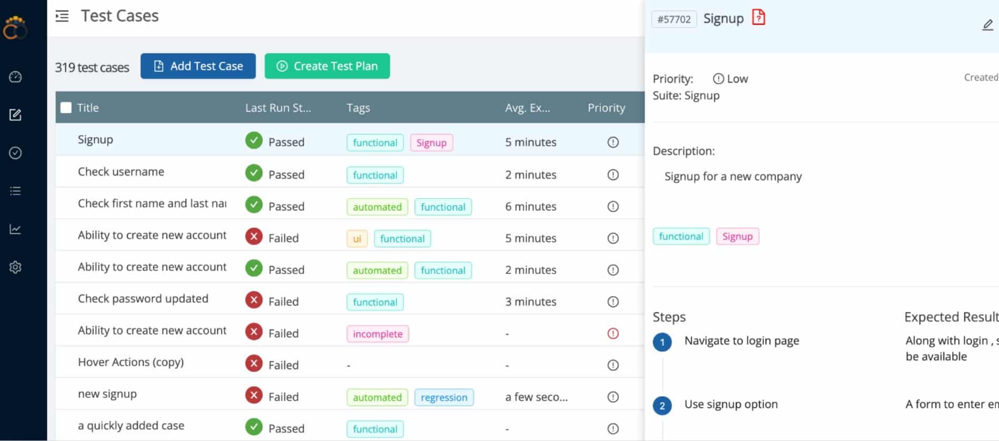Viewport: 999px width, 441px height.
Task: Open the Hover Actions (copy) test case
Action: click(131, 362)
